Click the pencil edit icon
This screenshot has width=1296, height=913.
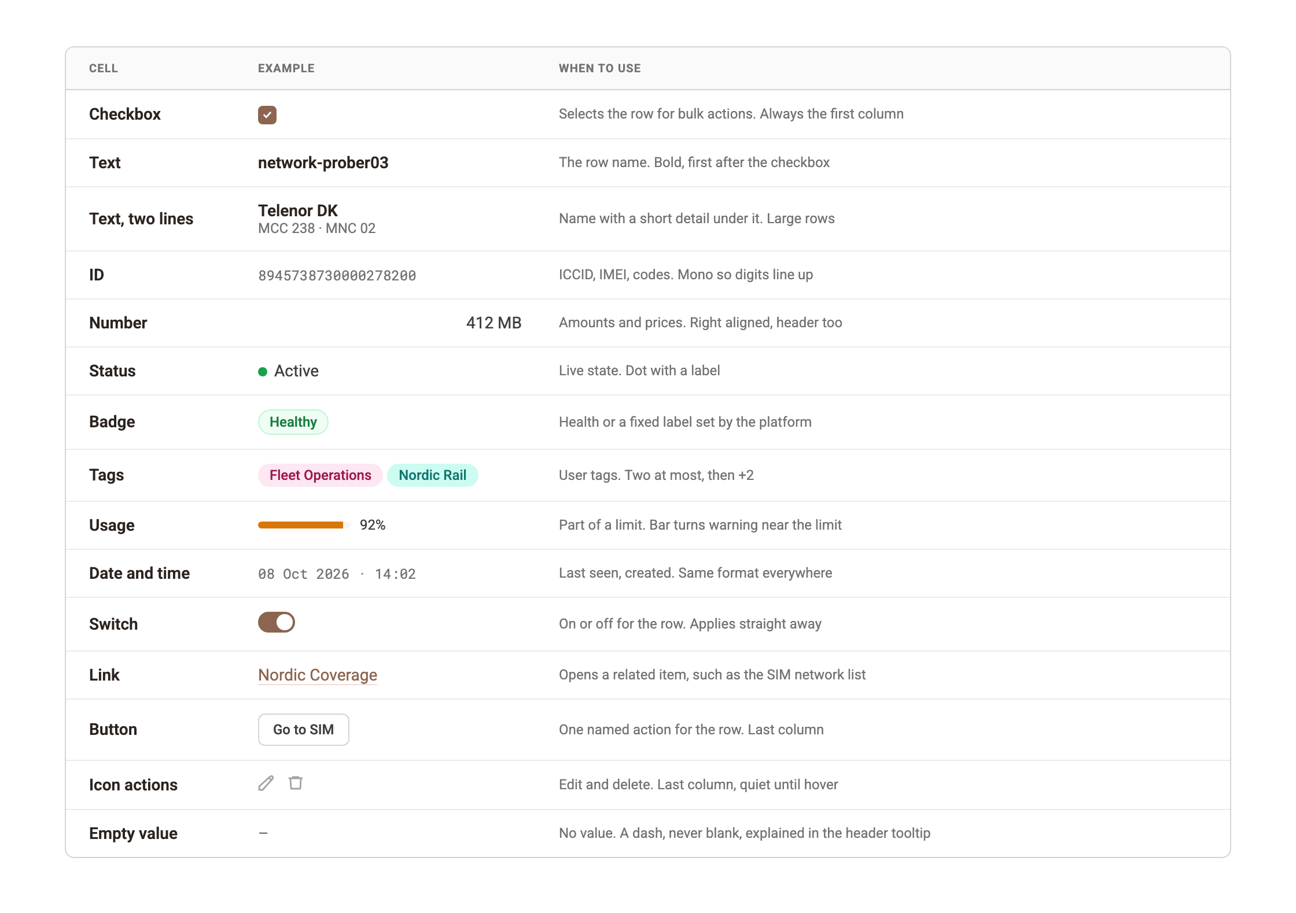(266, 783)
